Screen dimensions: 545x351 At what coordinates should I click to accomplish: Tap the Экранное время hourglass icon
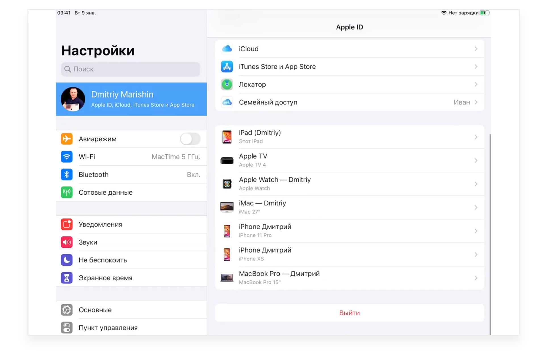pyautogui.click(x=67, y=278)
